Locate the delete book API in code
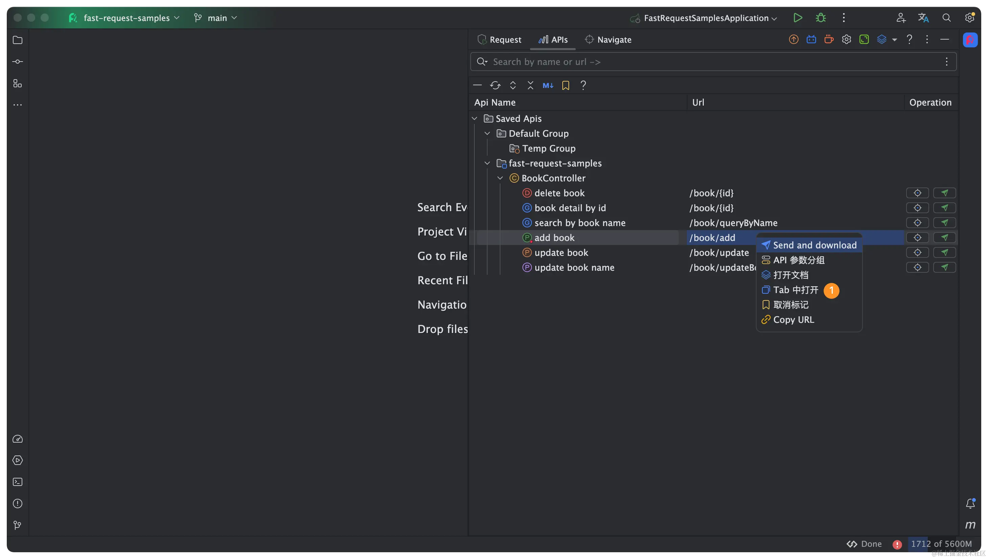 (x=917, y=193)
